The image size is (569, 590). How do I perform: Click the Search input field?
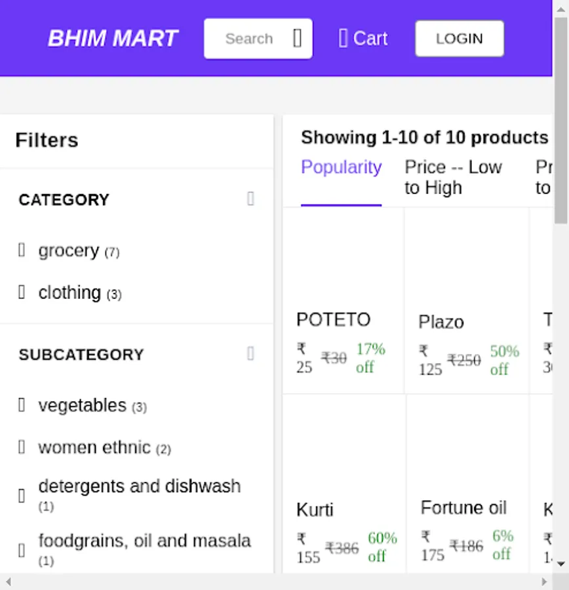click(x=253, y=38)
